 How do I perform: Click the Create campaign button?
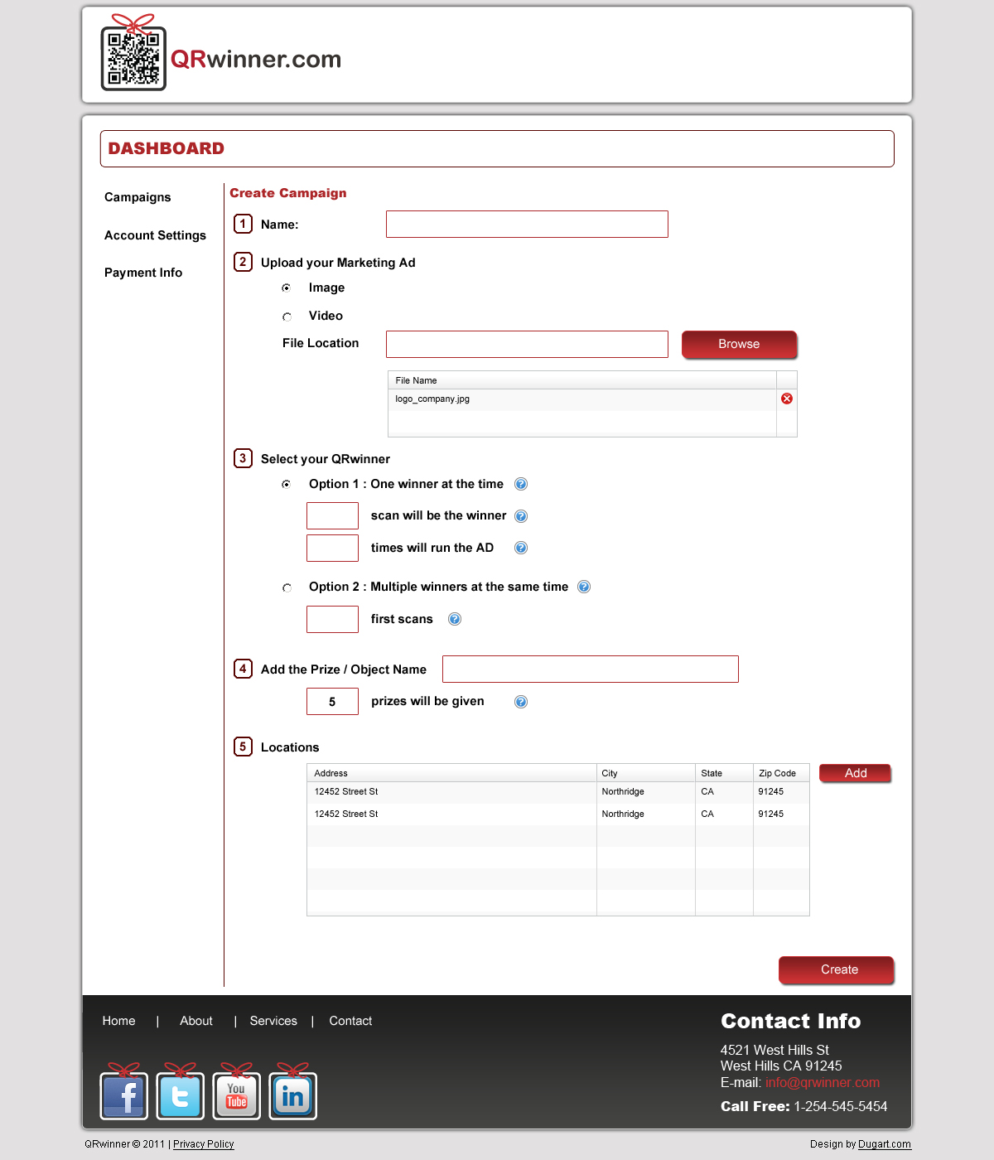pyautogui.click(x=837, y=970)
